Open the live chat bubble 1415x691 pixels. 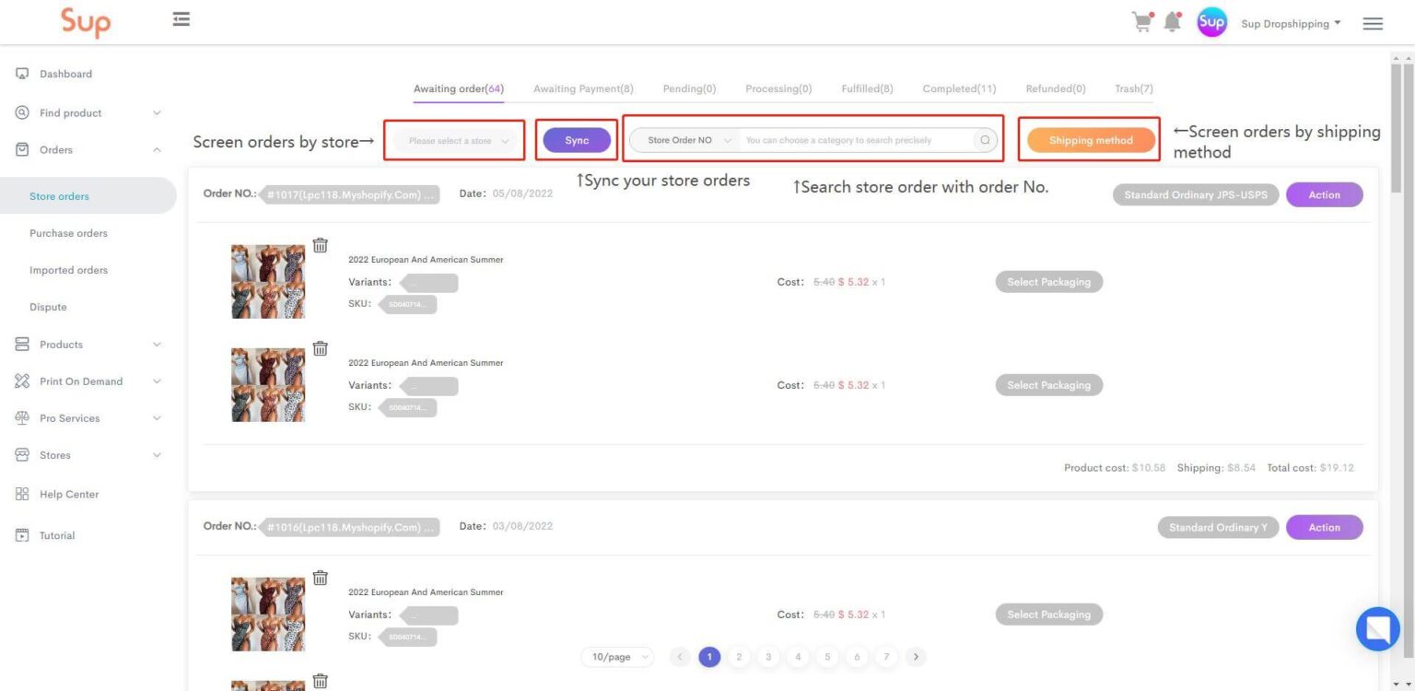[x=1377, y=628]
